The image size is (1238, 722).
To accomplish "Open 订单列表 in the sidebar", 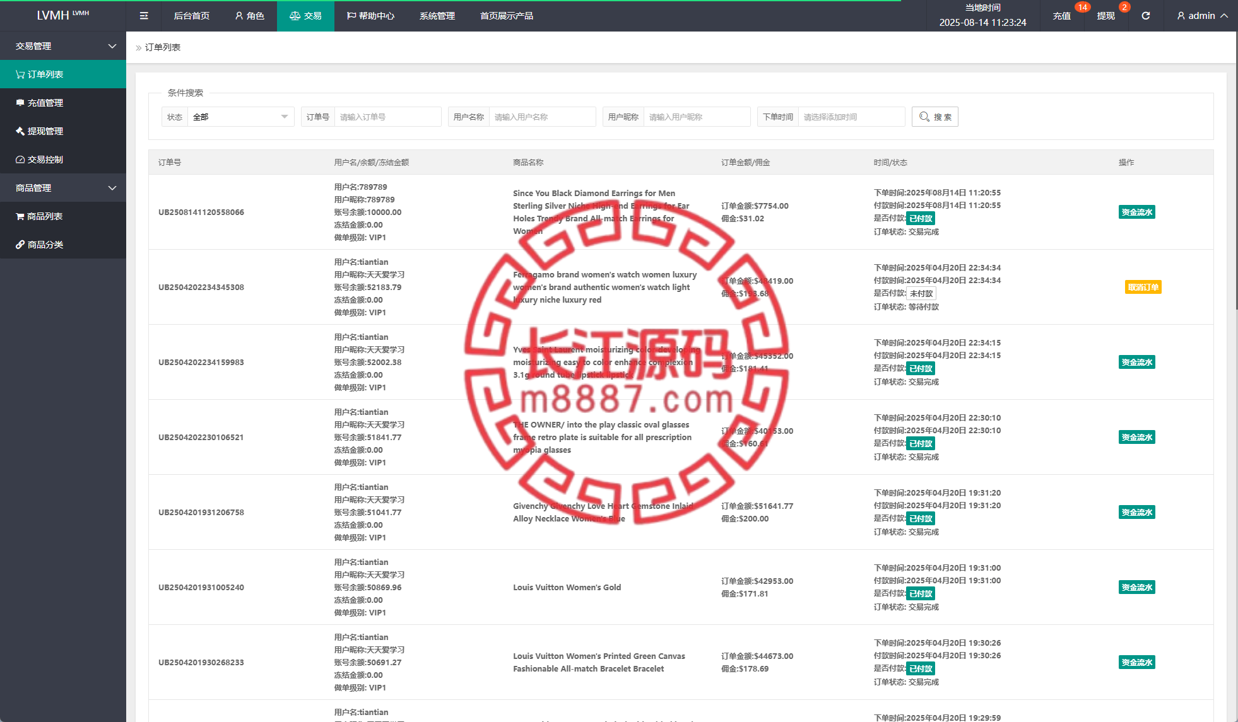I will pos(63,74).
